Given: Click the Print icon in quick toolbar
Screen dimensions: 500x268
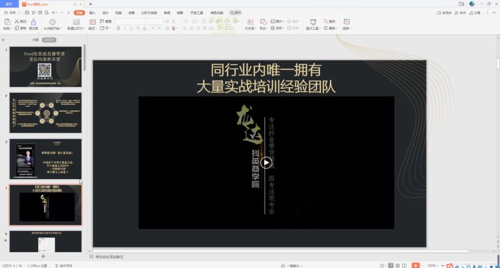Looking at the screenshot, I should [x=40, y=13].
